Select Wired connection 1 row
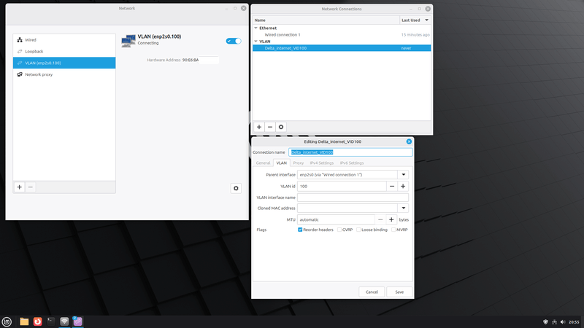584x328 pixels. [x=342, y=34]
